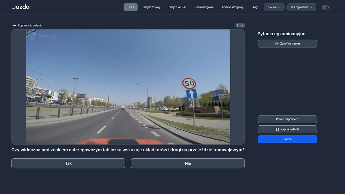The image size is (345, 194).
Task: Answer Tak to the question
Action: (68, 163)
